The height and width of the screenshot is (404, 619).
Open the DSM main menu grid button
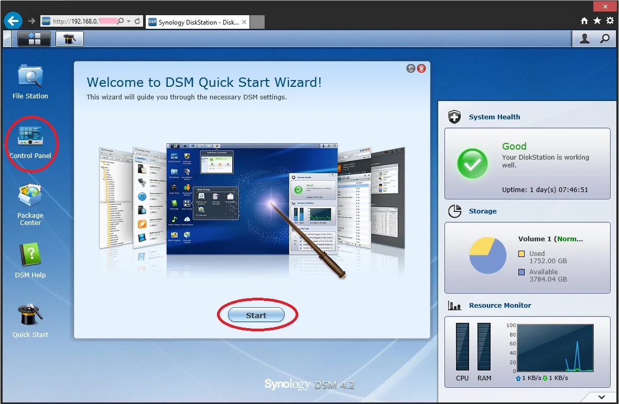point(34,39)
